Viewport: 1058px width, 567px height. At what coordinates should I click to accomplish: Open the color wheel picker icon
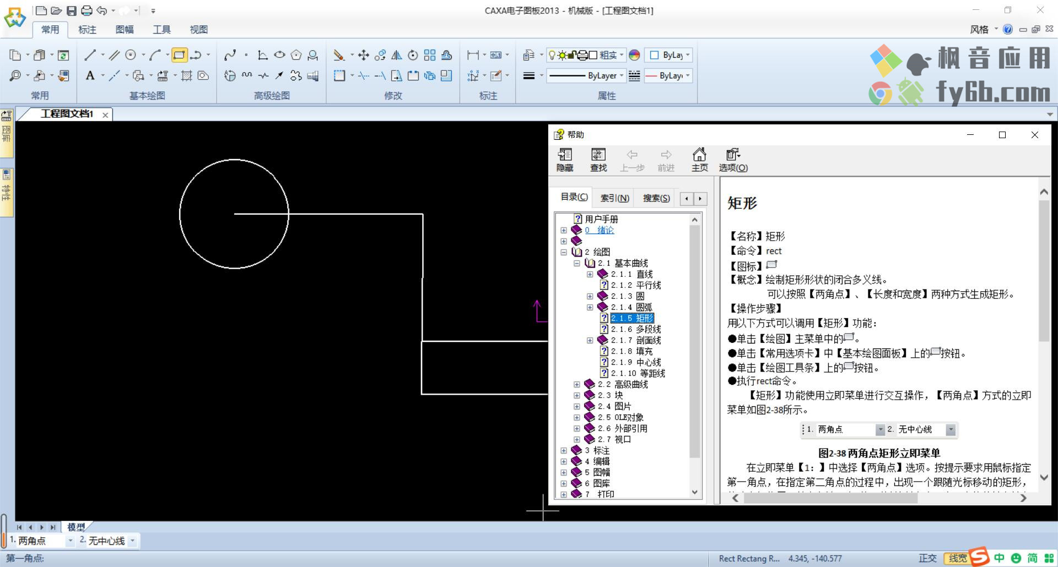coord(634,55)
